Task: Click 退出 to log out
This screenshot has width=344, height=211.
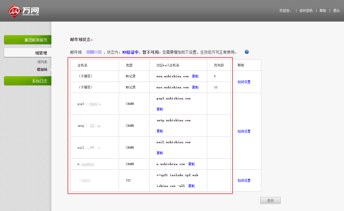Action: (x=336, y=11)
